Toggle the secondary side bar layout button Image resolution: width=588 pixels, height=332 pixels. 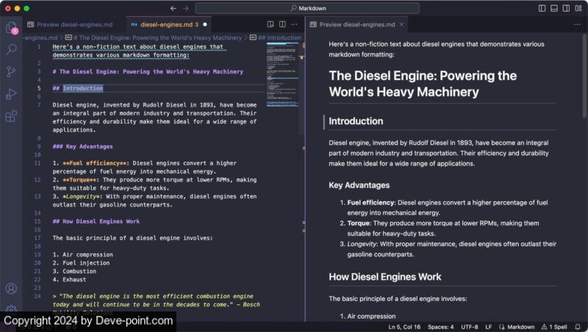coord(565,8)
